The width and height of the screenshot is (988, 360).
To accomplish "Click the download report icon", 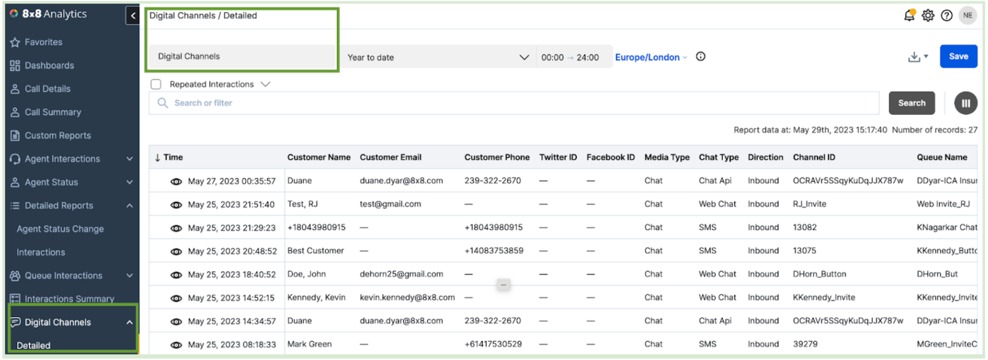I will [914, 57].
